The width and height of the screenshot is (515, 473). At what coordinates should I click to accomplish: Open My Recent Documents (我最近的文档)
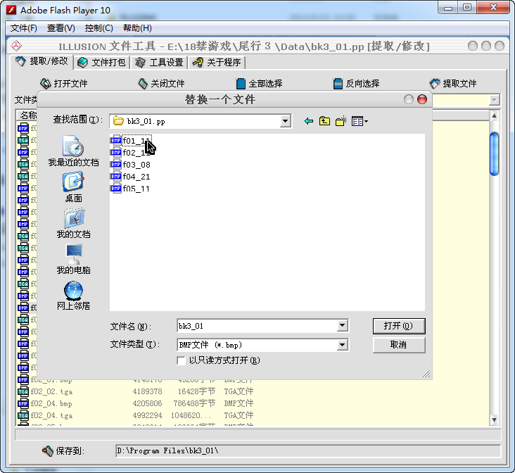pos(74,151)
